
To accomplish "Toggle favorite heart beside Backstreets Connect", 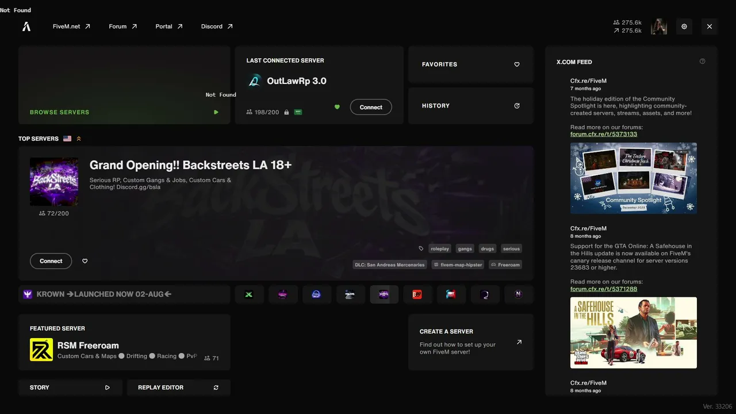I will point(85,261).
